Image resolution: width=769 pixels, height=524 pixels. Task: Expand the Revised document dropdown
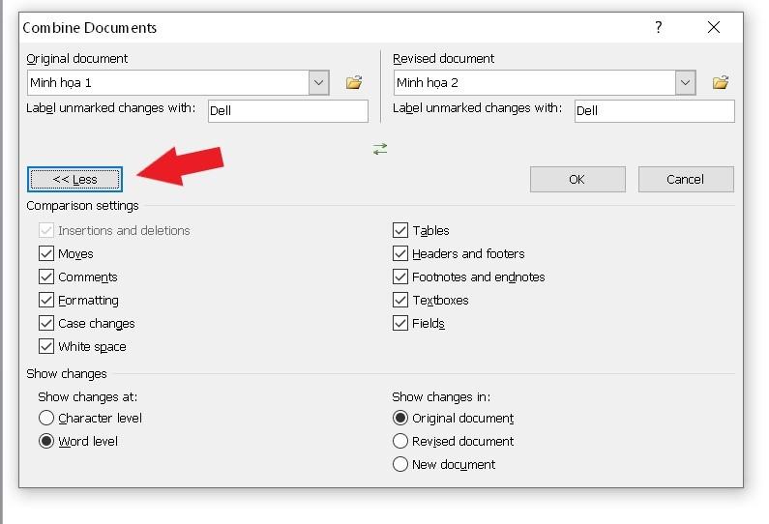(686, 83)
